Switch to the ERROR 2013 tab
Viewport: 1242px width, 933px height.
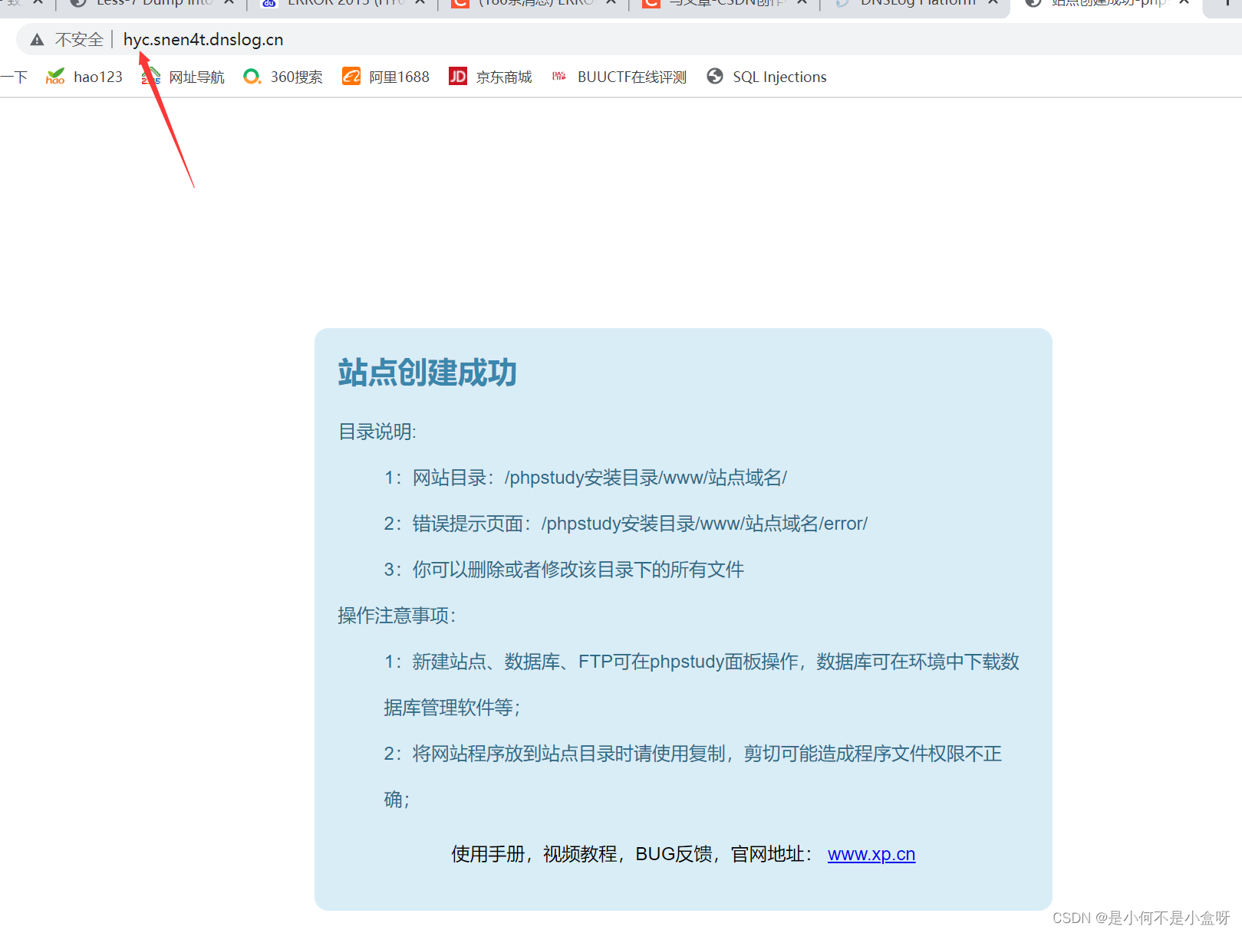point(343,4)
